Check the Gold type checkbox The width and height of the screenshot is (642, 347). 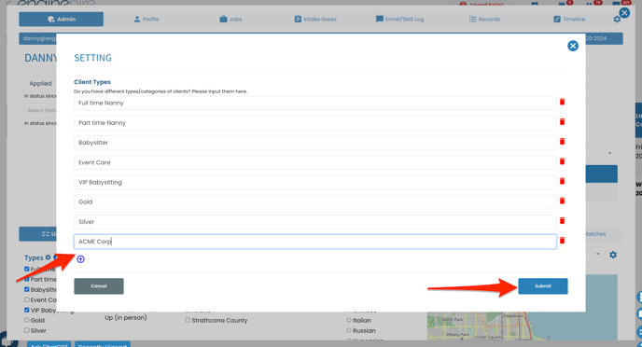(x=27, y=320)
